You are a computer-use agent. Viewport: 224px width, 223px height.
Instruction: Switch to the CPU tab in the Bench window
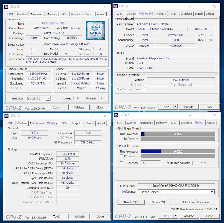120,123
